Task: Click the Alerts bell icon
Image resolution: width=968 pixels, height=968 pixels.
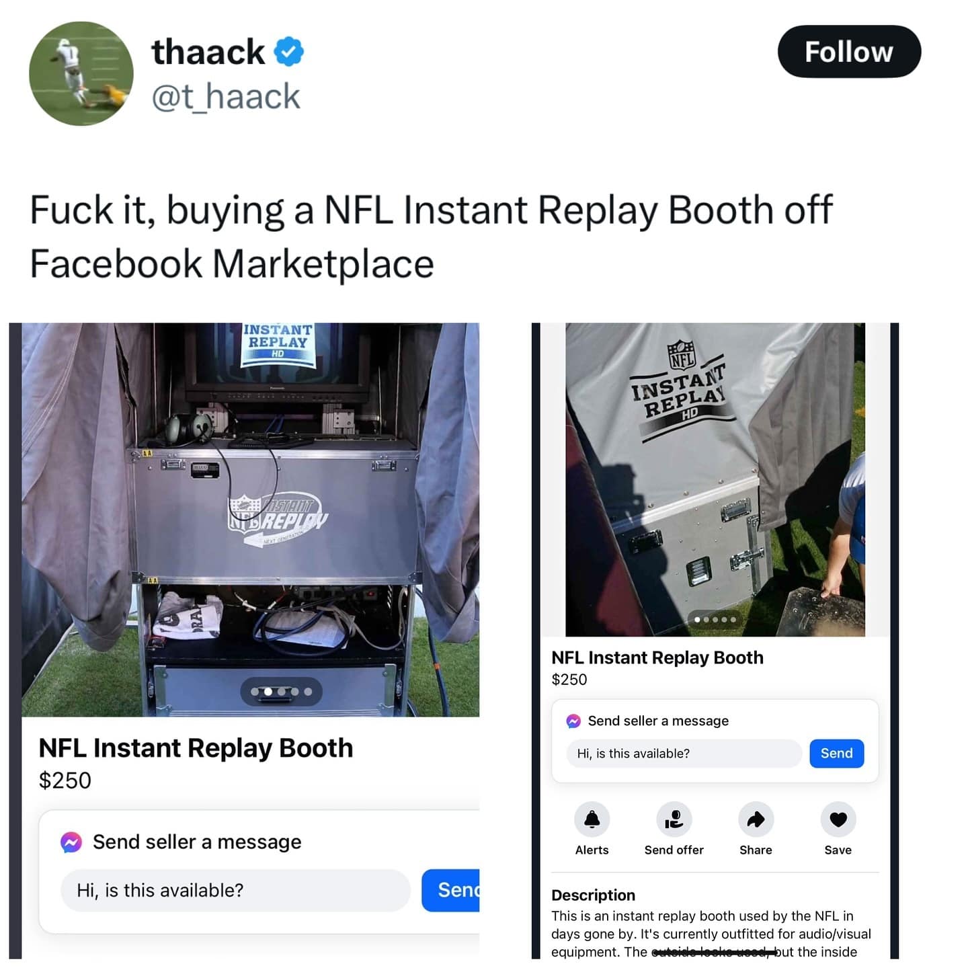Action: [592, 819]
